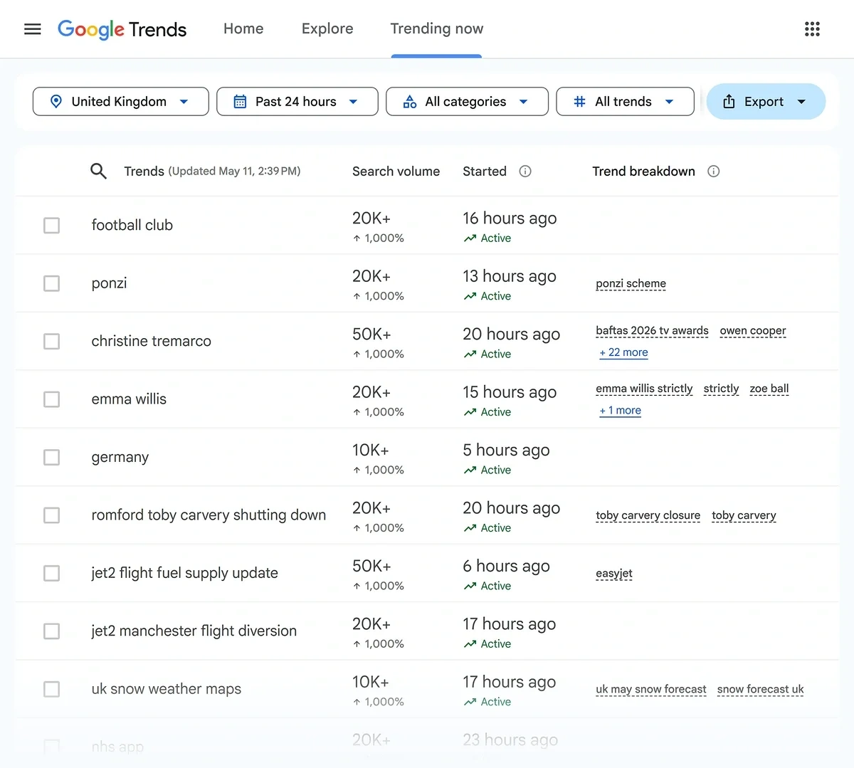
Task: Open romford toby carvery shutting down trend
Action: click(x=209, y=515)
